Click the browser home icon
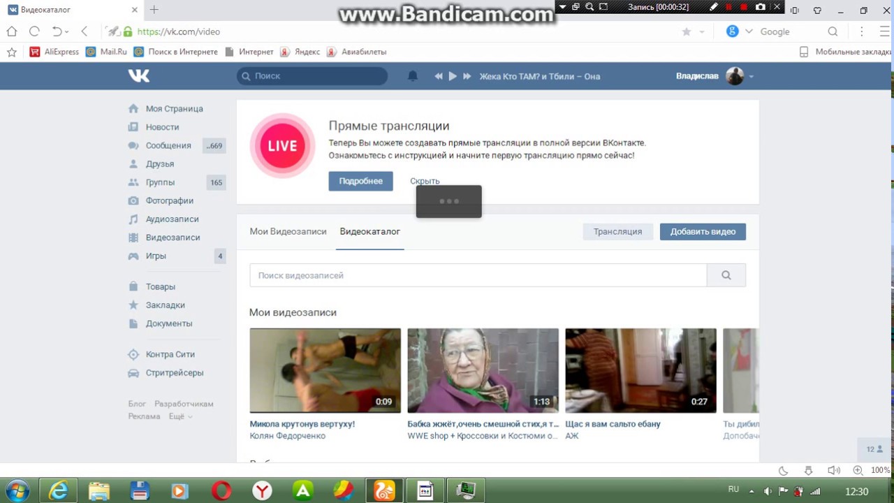Screen dimensions: 894x503 click(x=12, y=31)
